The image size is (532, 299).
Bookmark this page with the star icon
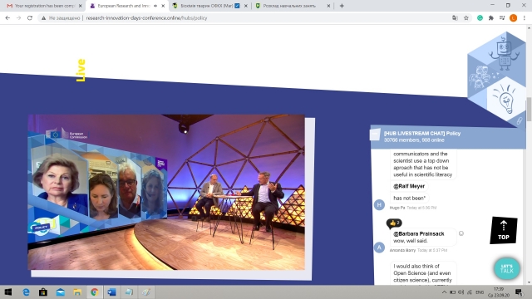[466, 18]
